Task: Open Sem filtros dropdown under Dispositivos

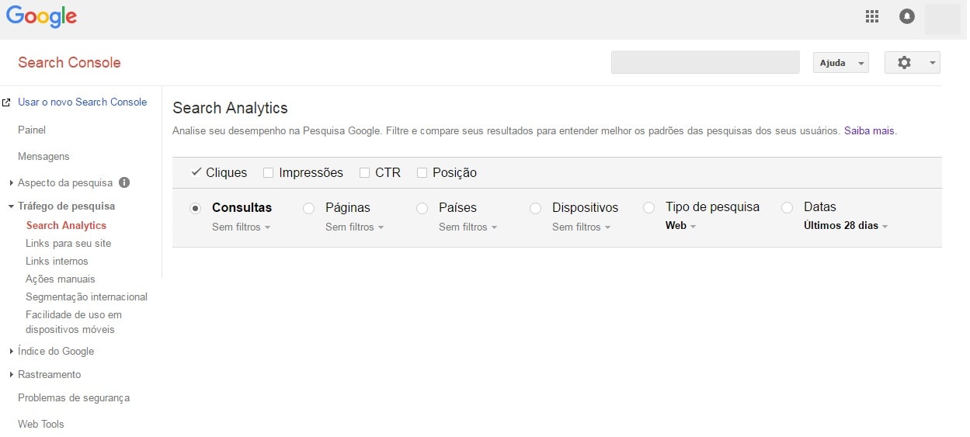Action: coord(582,227)
